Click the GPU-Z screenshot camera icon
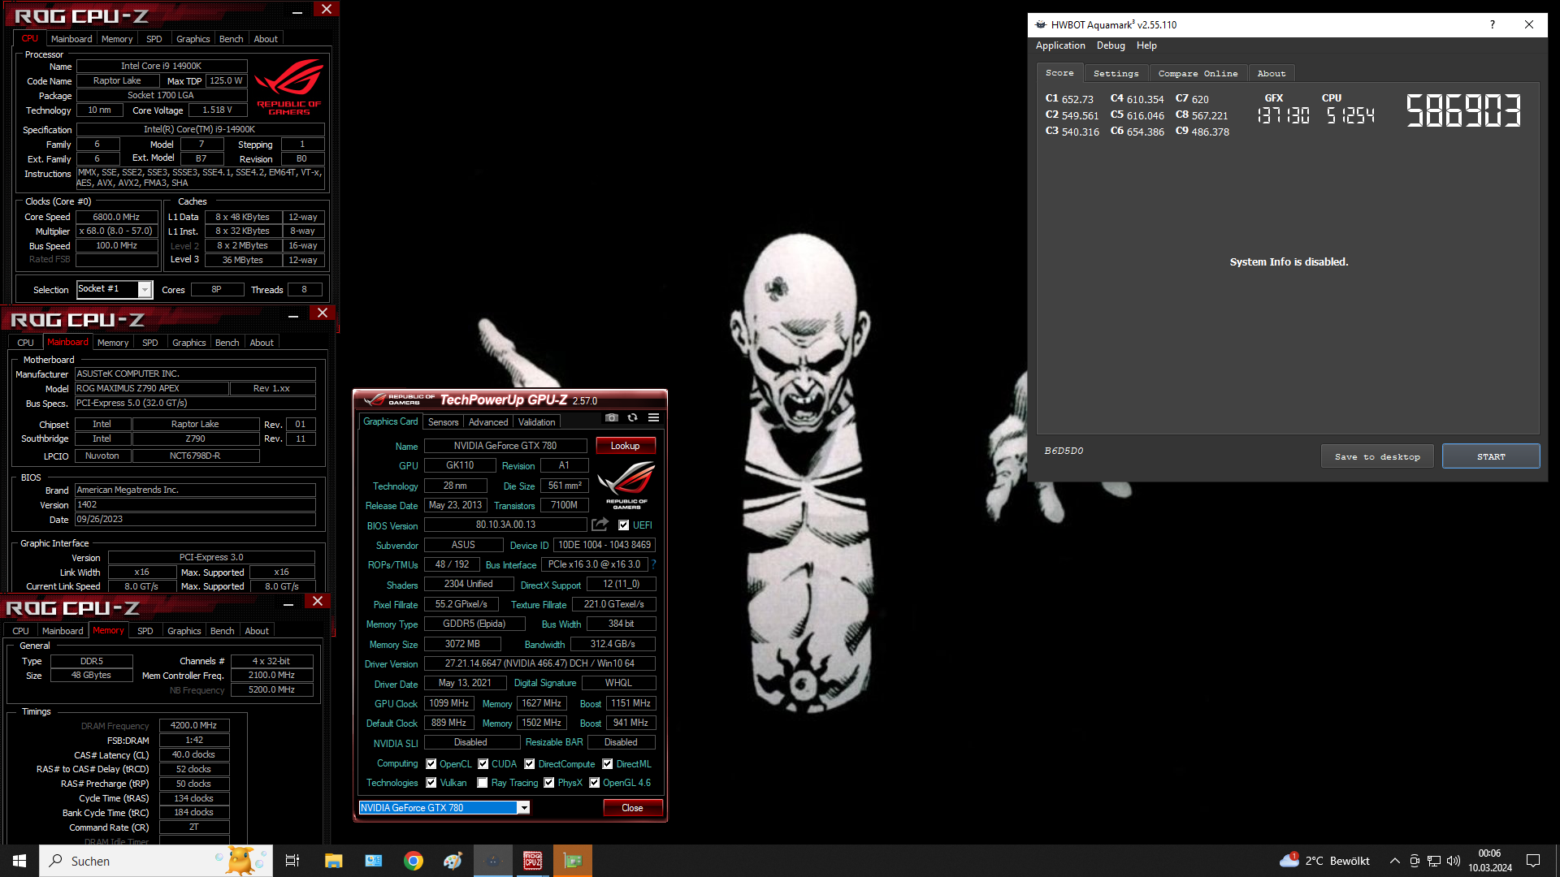The height and width of the screenshot is (877, 1560). tap(612, 418)
